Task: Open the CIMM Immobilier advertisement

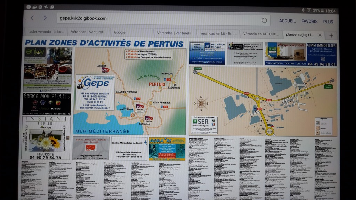Action: point(301,55)
